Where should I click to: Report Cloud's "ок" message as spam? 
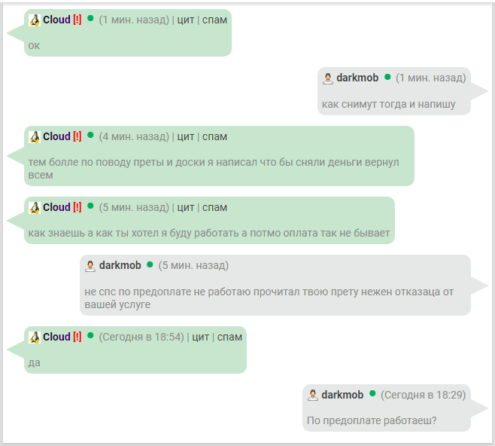(x=214, y=20)
